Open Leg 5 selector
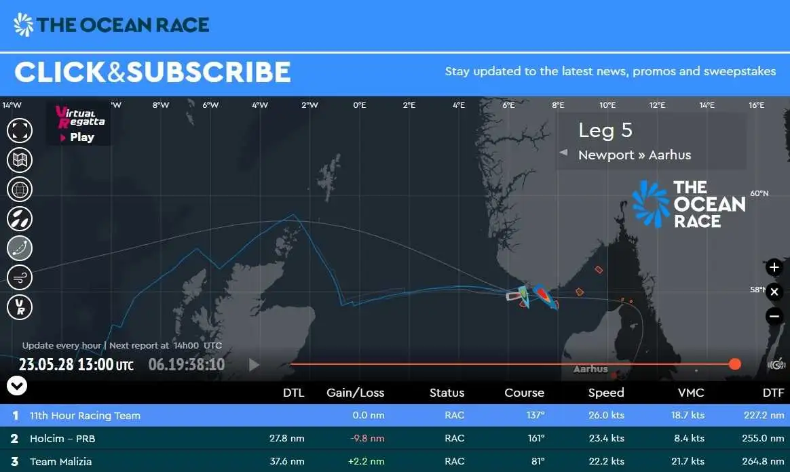 [x=605, y=130]
